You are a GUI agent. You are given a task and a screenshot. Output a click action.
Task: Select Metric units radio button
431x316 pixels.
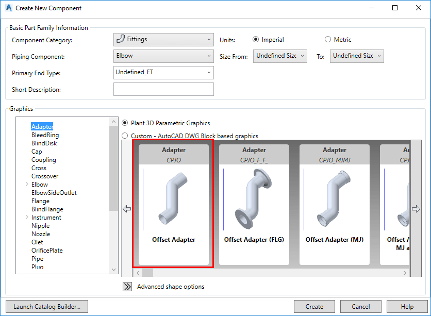tap(328, 40)
